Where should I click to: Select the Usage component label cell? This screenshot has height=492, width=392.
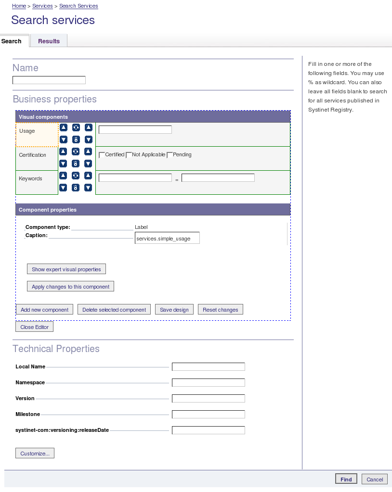[x=37, y=134]
